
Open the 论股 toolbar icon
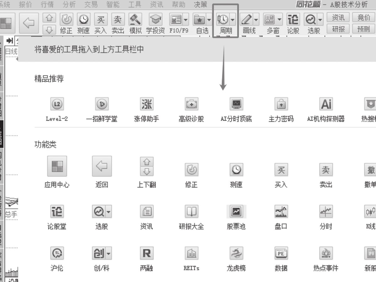pos(293,20)
